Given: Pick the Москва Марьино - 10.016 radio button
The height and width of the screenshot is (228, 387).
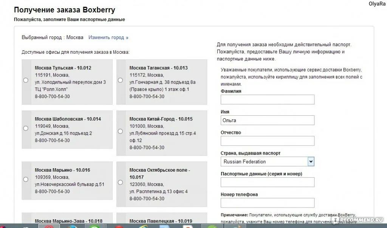Looking at the screenshot, I should coord(26,179).
